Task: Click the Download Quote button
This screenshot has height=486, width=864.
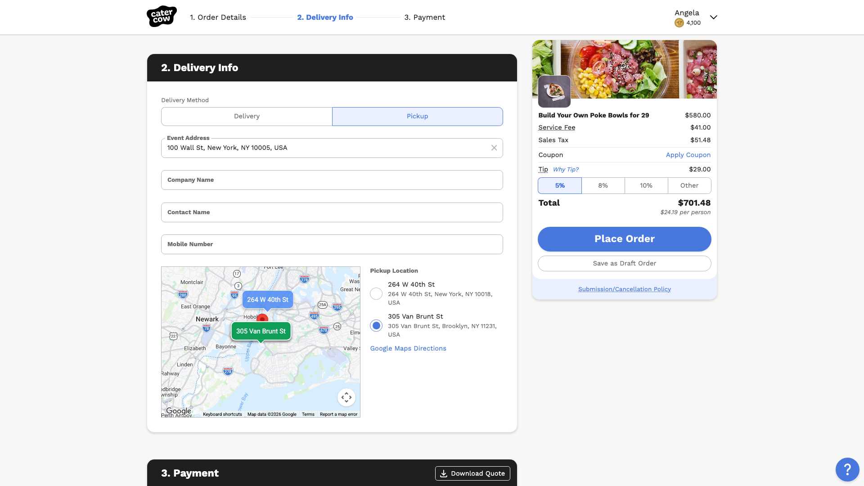Action: pos(472,473)
